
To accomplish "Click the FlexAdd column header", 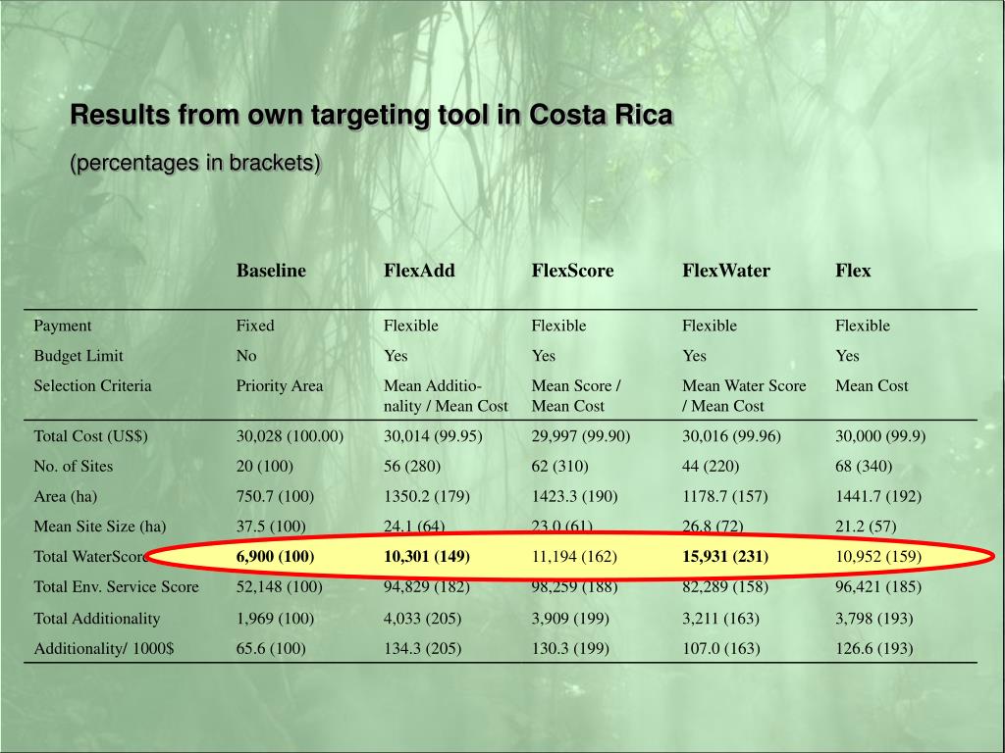I will click(x=419, y=271).
